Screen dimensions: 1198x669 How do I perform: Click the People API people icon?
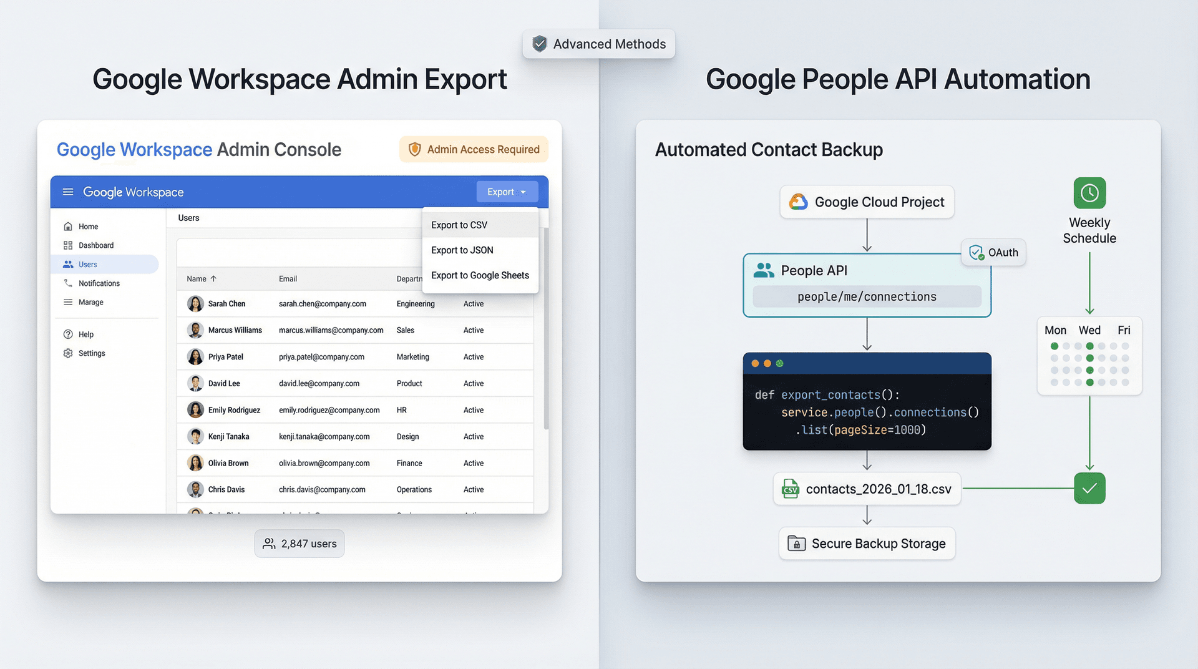(x=764, y=270)
